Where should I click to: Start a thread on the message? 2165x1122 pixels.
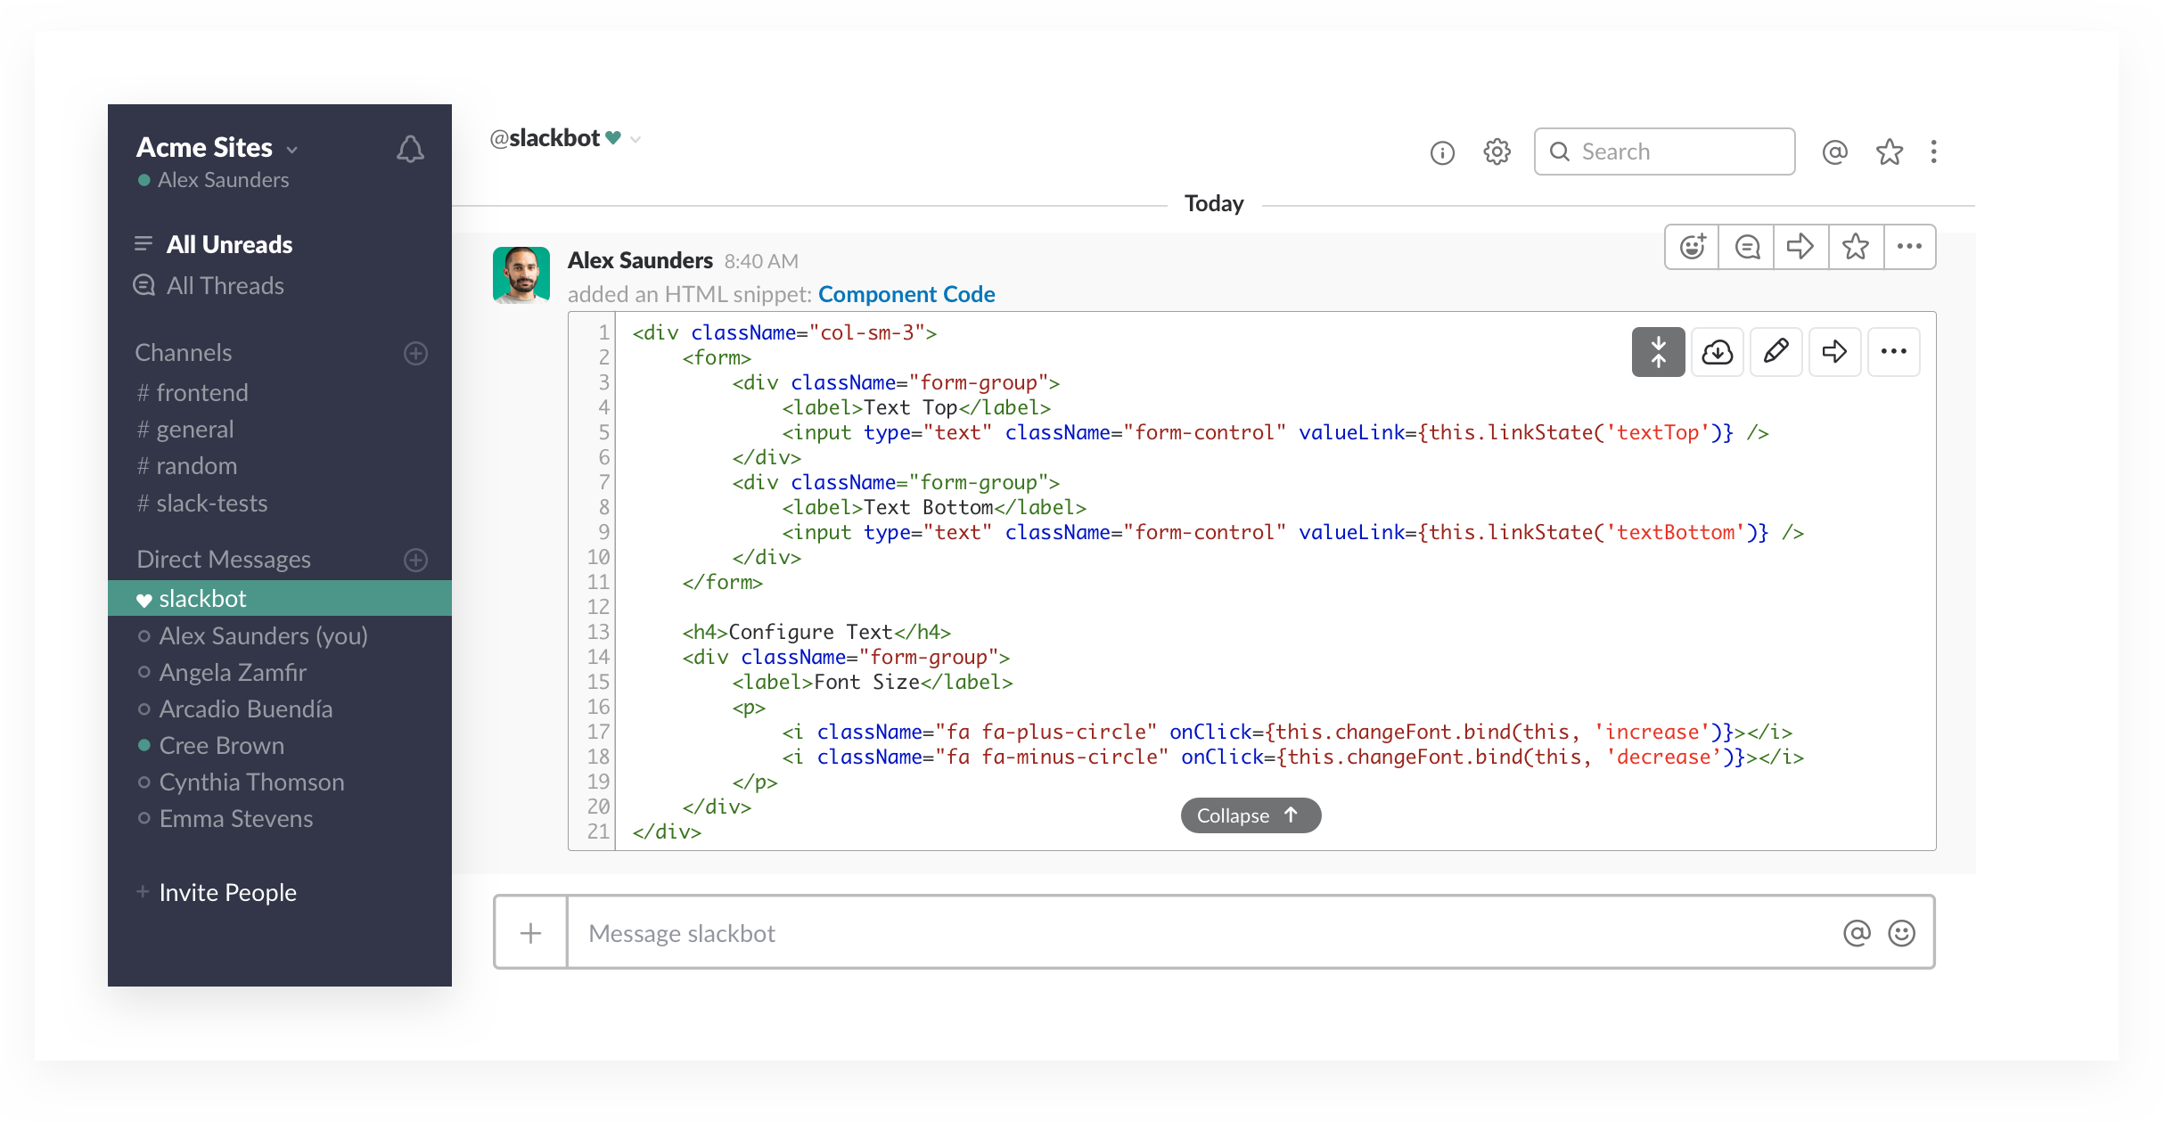(x=1747, y=247)
